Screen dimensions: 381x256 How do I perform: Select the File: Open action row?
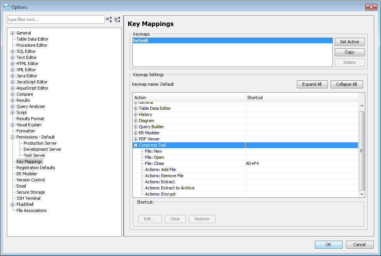point(246,157)
